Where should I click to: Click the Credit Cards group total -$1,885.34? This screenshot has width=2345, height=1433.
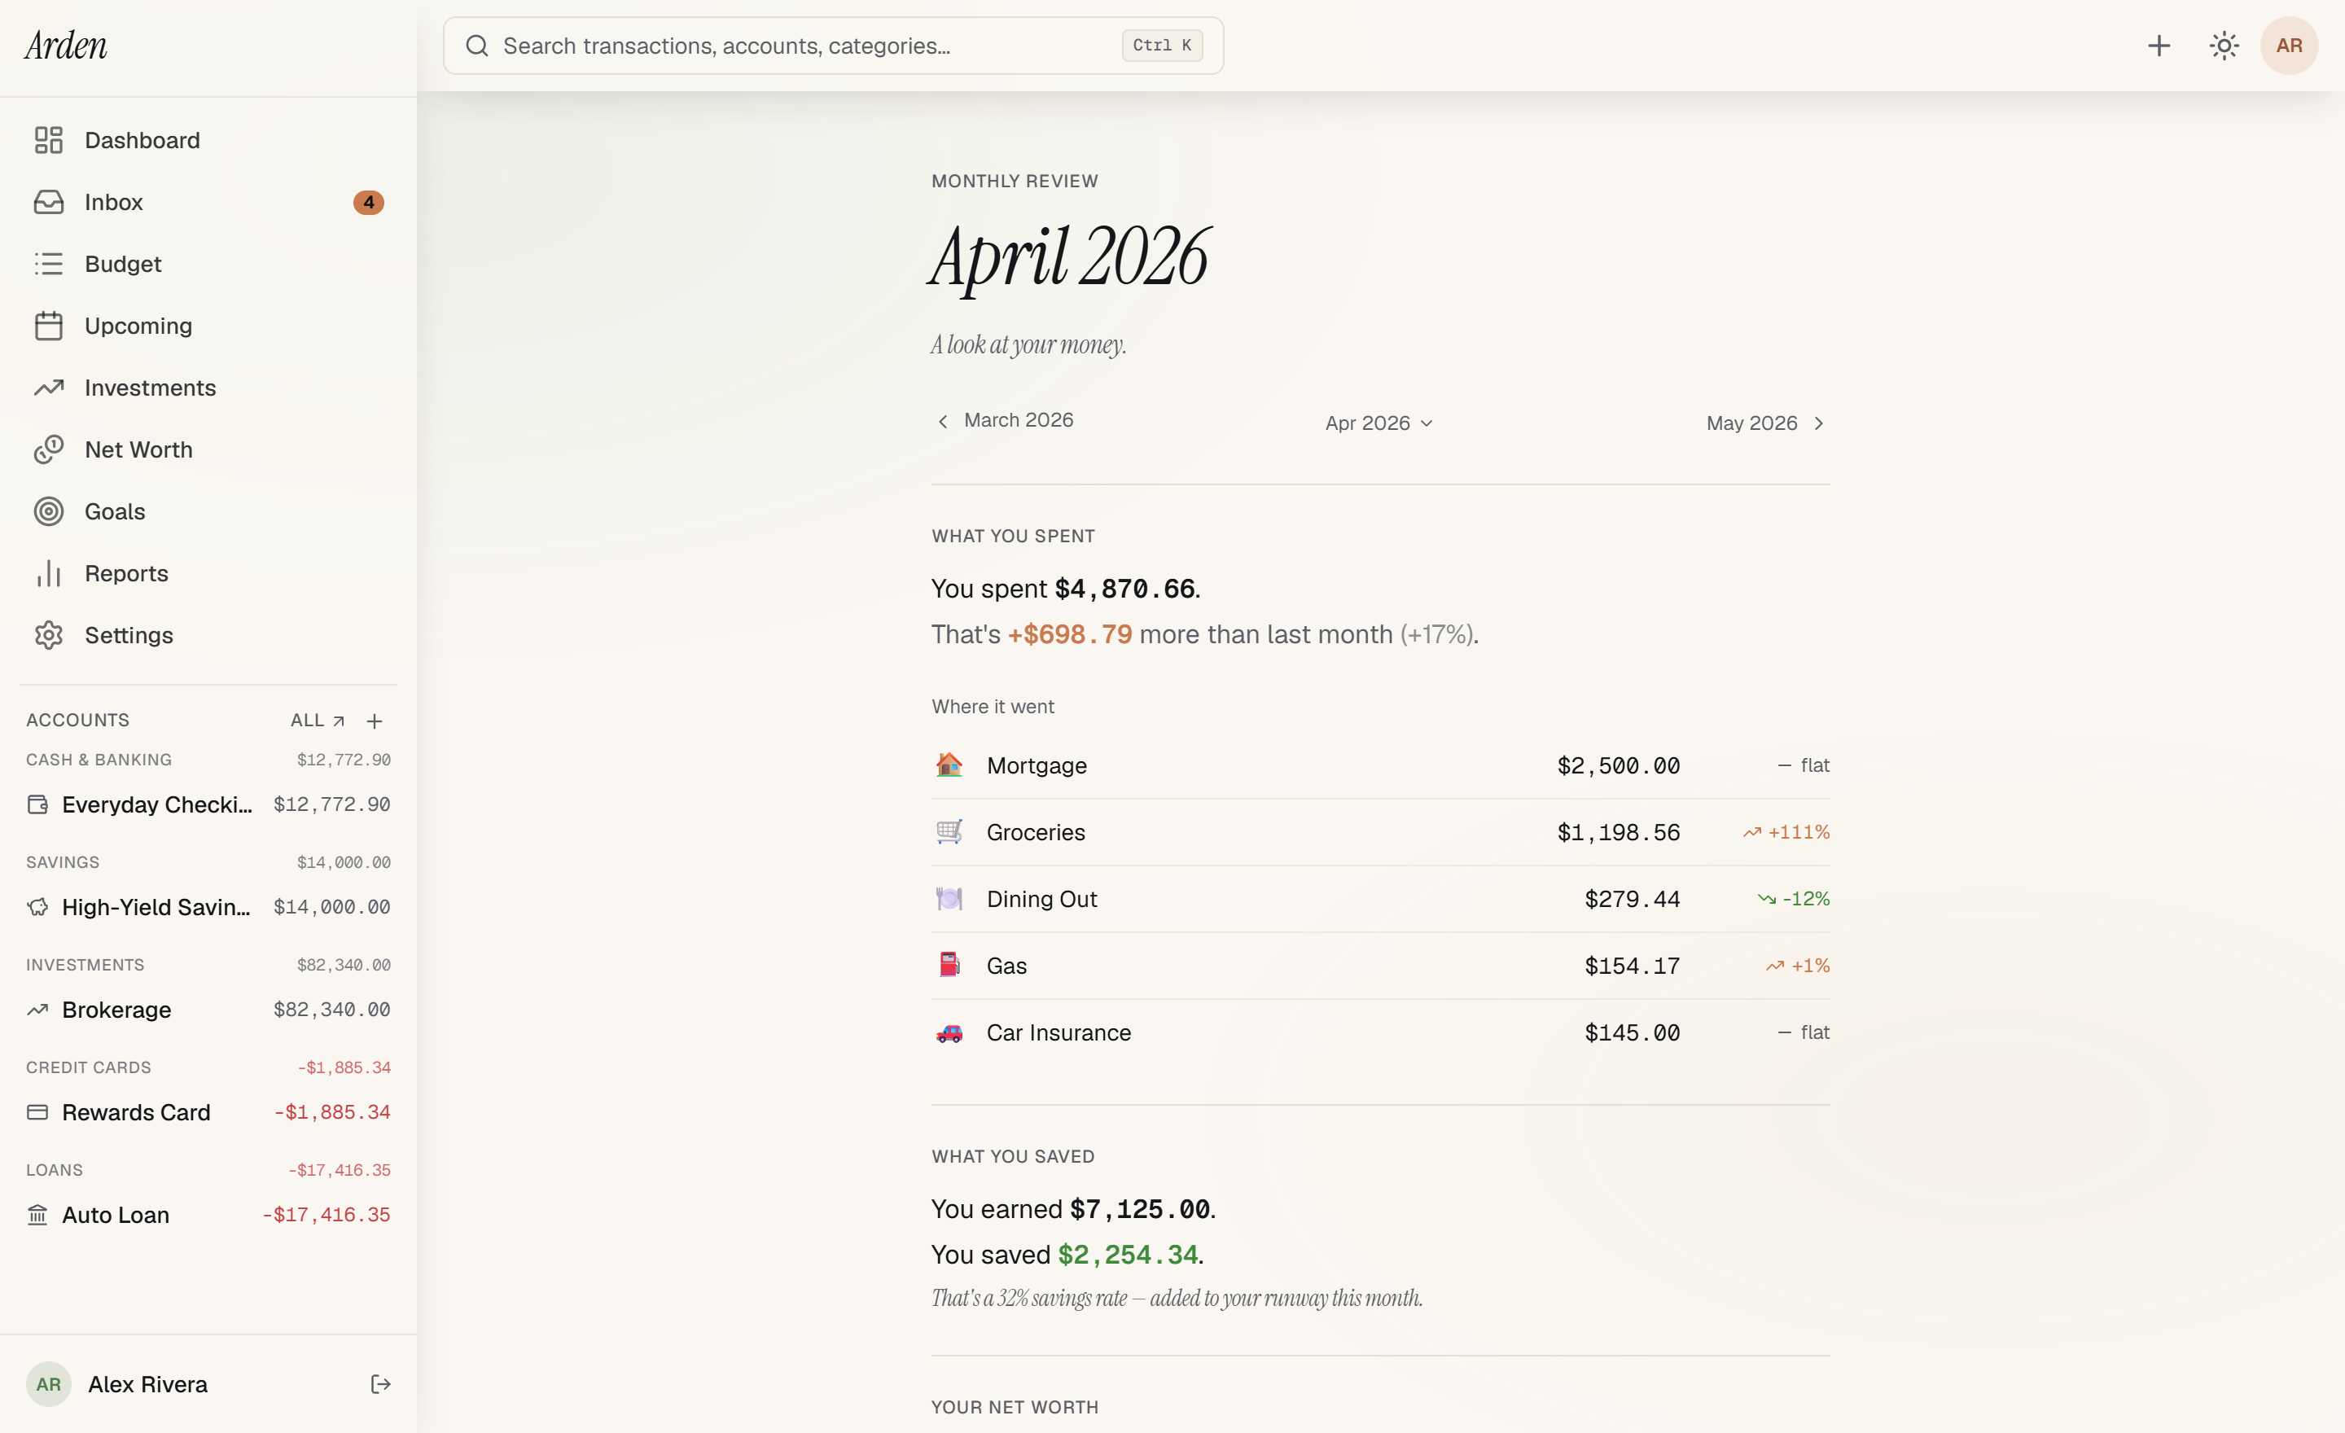344,1067
